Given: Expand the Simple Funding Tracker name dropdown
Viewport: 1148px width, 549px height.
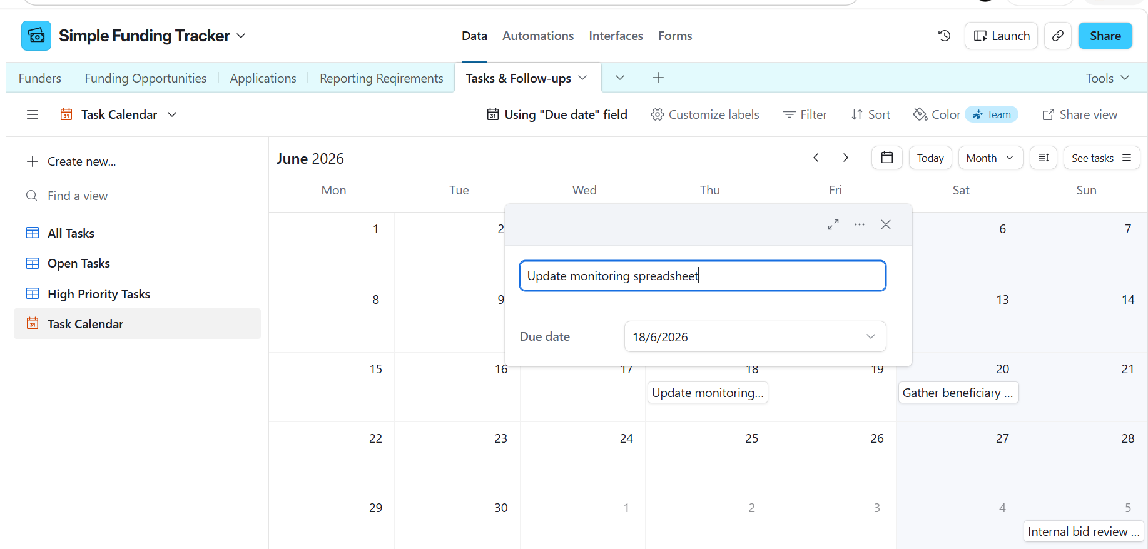Looking at the screenshot, I should coord(241,36).
